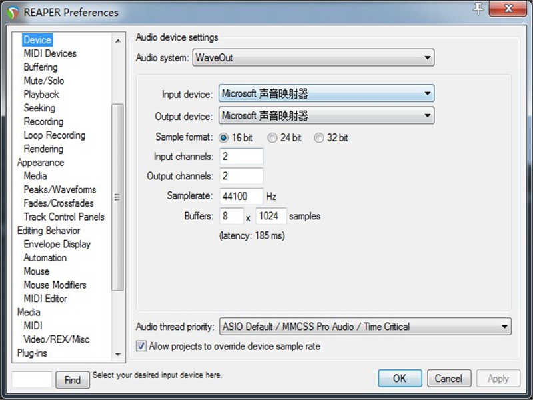
Task: Click the scroll down arrow in category list
Action: pyautogui.click(x=118, y=355)
